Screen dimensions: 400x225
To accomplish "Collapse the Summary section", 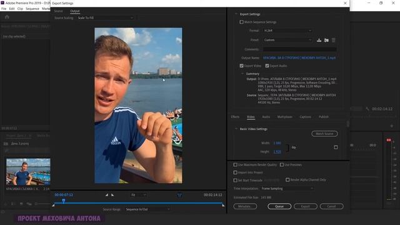I will pos(242,74).
